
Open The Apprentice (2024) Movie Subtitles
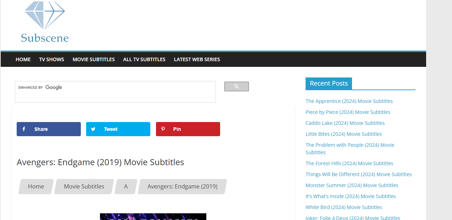[349, 101]
